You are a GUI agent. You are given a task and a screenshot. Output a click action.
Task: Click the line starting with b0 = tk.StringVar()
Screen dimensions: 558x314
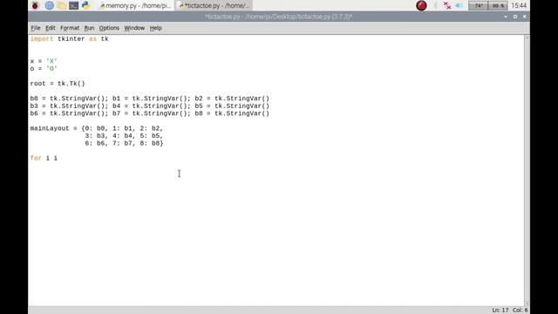(x=150, y=99)
